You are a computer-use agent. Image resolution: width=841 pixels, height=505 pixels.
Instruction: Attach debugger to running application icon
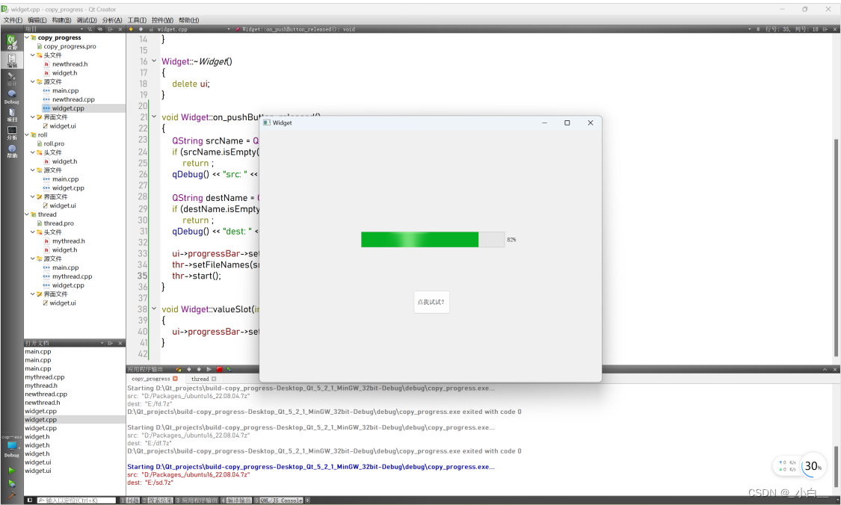[x=229, y=369]
